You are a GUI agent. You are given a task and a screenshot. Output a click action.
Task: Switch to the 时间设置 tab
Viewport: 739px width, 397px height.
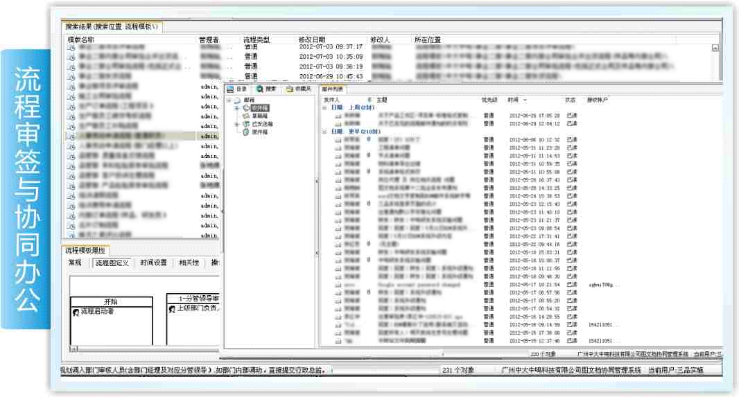tap(153, 263)
